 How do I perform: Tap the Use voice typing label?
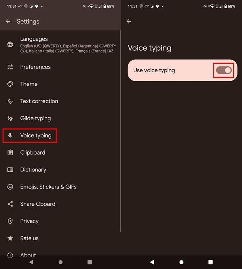154,70
